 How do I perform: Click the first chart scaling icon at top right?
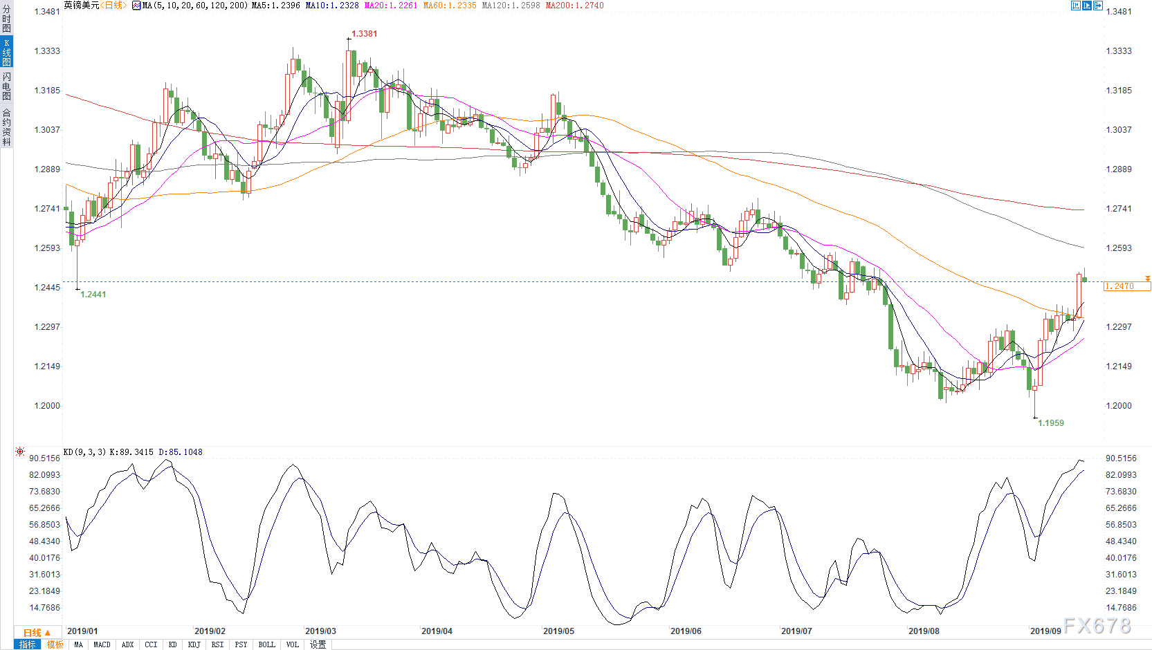coord(1075,6)
